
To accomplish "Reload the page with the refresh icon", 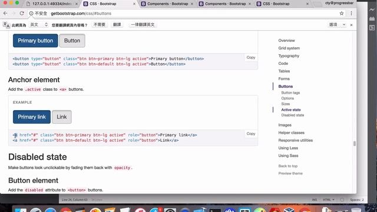I will (22, 14).
